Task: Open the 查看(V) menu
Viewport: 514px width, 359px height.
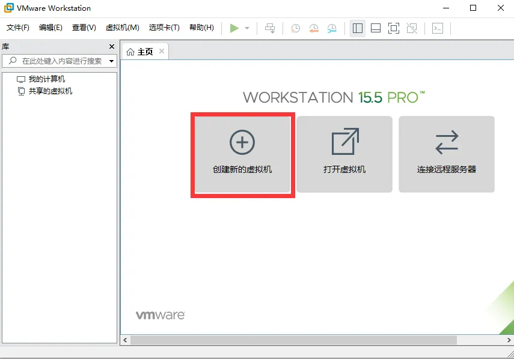Action: pyautogui.click(x=84, y=28)
